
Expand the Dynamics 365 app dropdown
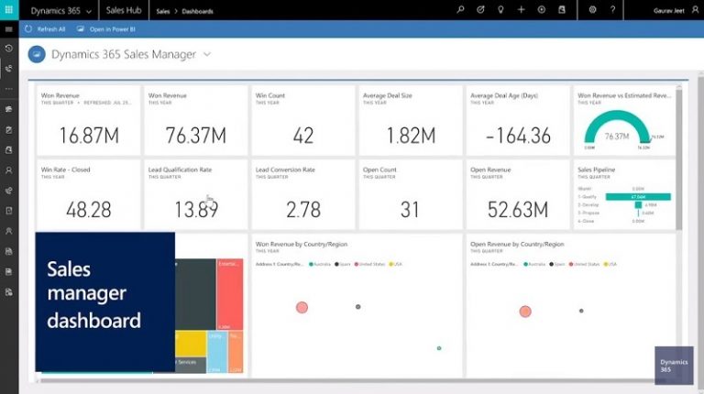[x=89, y=10]
